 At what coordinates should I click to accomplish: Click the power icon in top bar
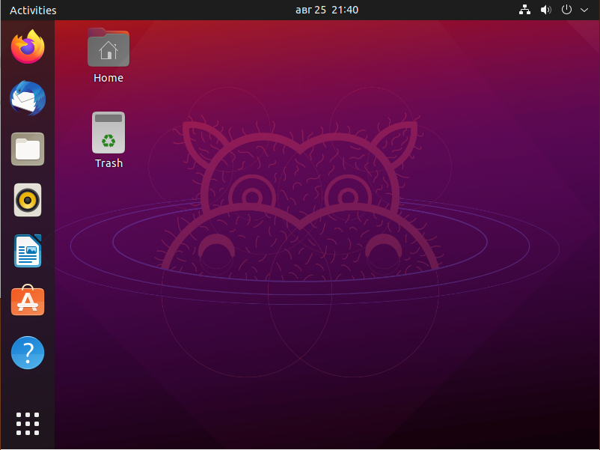[x=567, y=10]
